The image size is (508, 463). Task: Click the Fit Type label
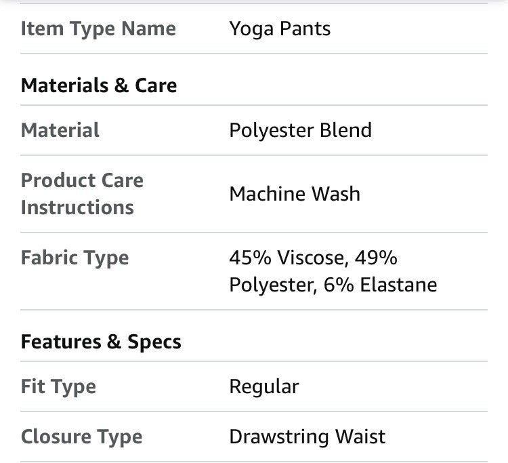(x=58, y=387)
